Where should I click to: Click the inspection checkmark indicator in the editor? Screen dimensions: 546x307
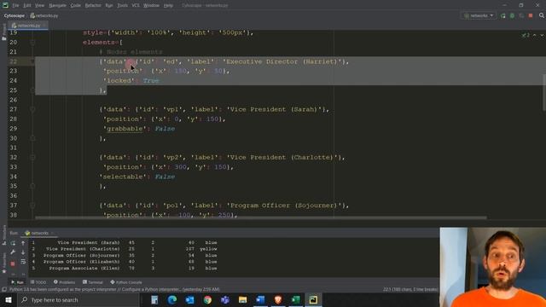[526, 35]
